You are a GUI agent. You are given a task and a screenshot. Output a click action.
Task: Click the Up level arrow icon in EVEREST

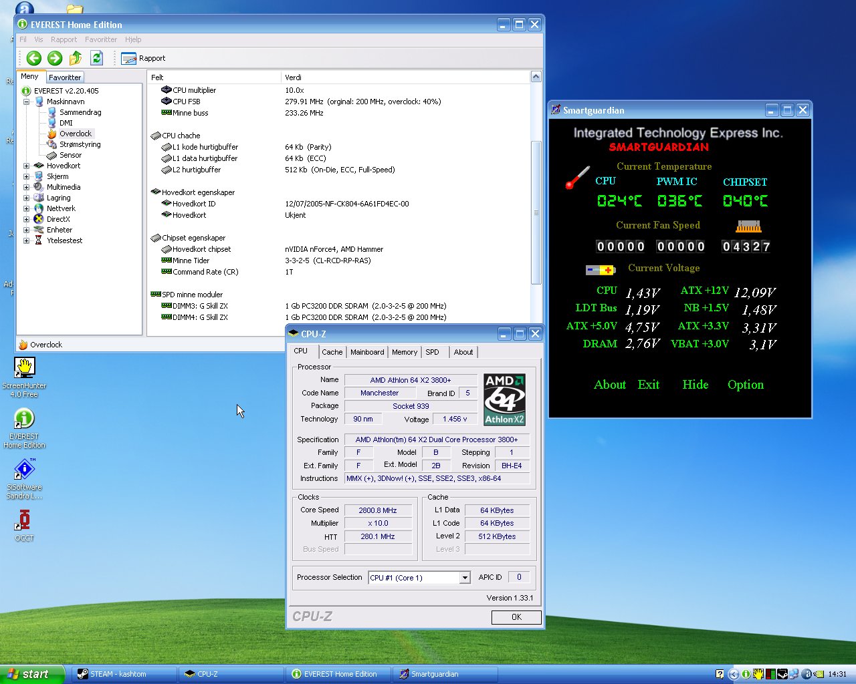coord(76,58)
